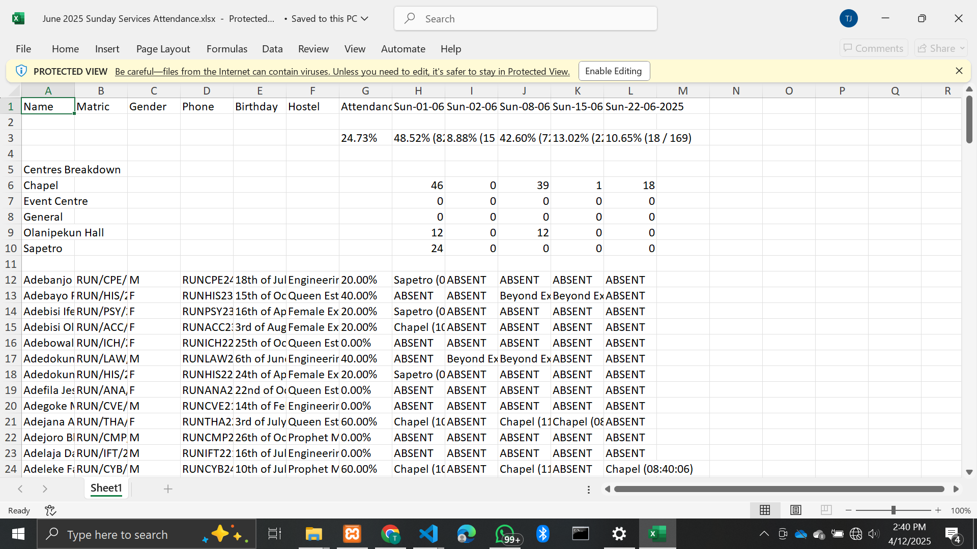Open the View ribbon tab

(x=355, y=49)
